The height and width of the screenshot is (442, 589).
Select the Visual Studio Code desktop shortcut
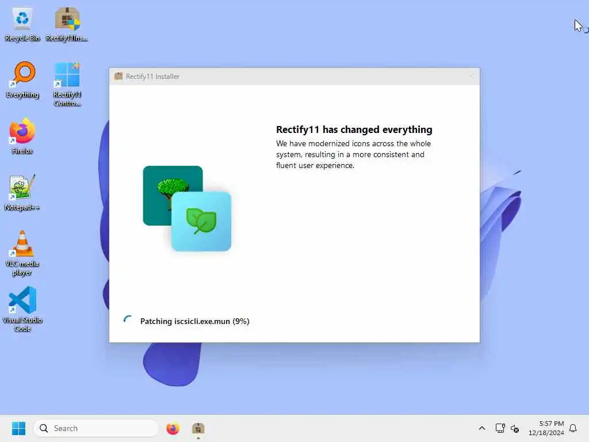[x=22, y=310]
